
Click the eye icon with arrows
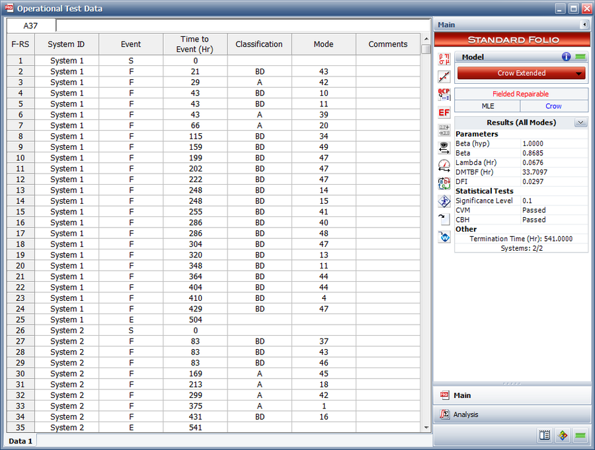point(444,148)
